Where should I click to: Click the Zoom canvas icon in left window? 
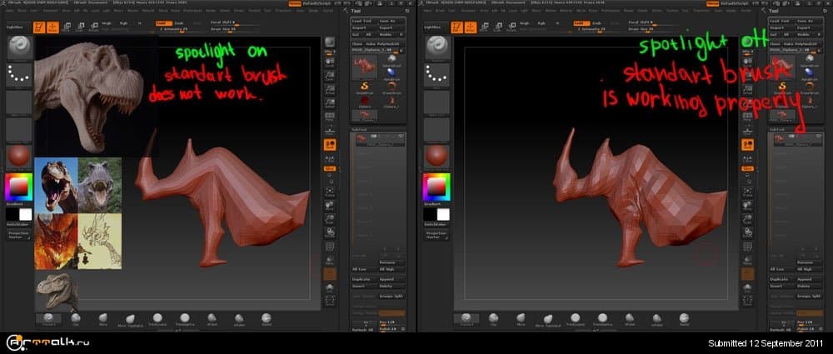[x=330, y=77]
